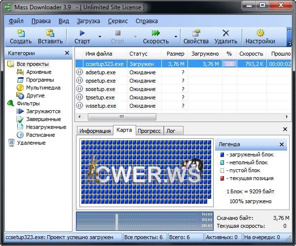296x246 pixels.
Task: Close the Категории panel
Action: (67, 53)
